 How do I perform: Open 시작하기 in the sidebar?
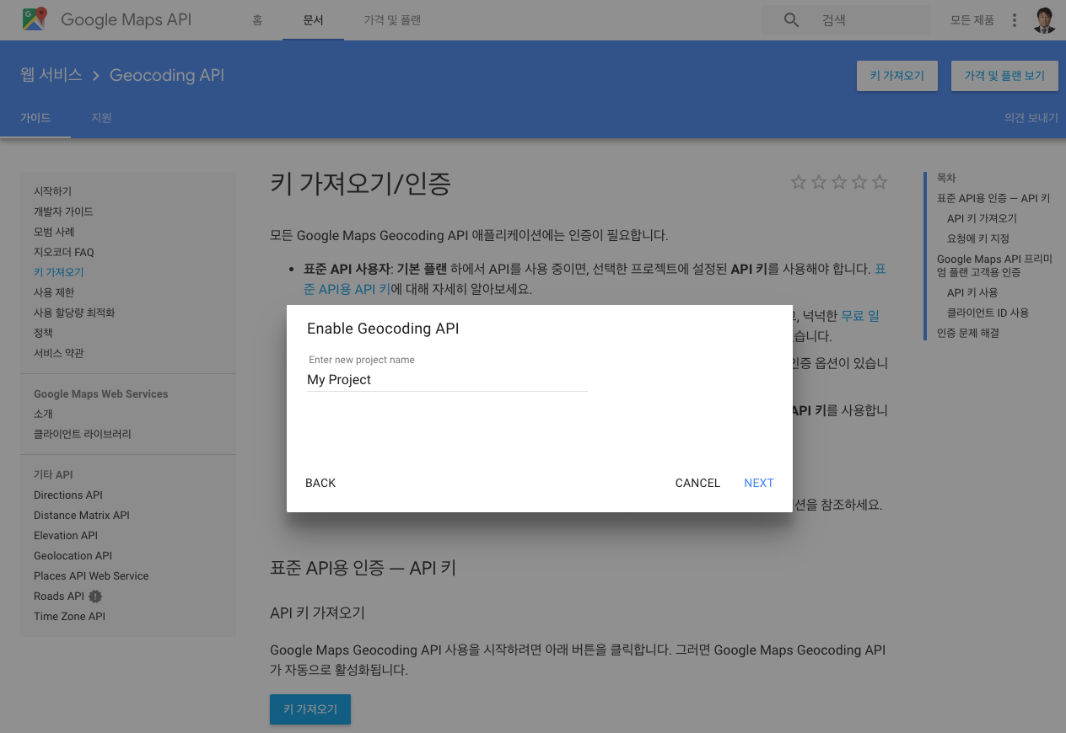click(x=52, y=191)
